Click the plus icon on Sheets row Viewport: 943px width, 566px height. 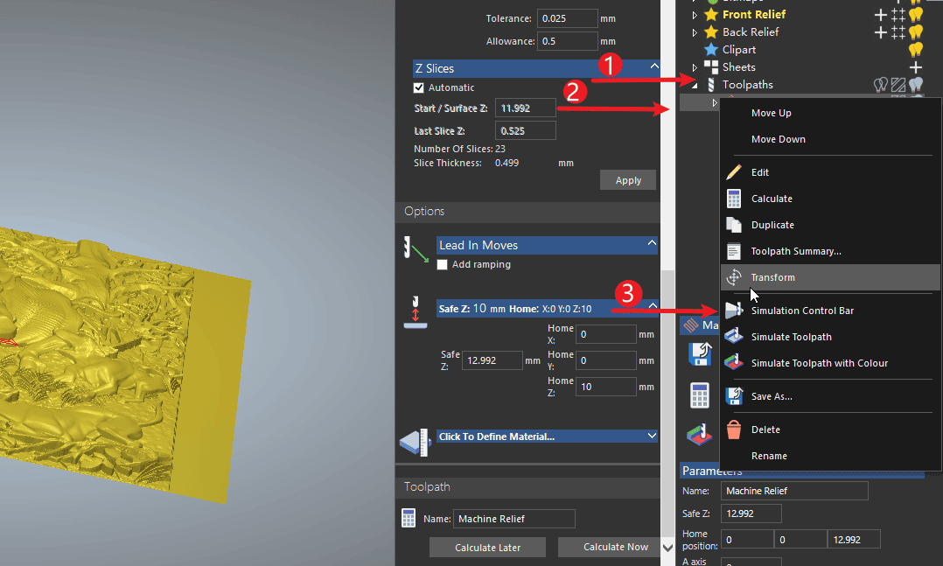coord(916,67)
